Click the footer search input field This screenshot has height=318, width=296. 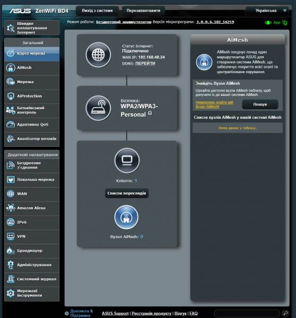coord(247,313)
